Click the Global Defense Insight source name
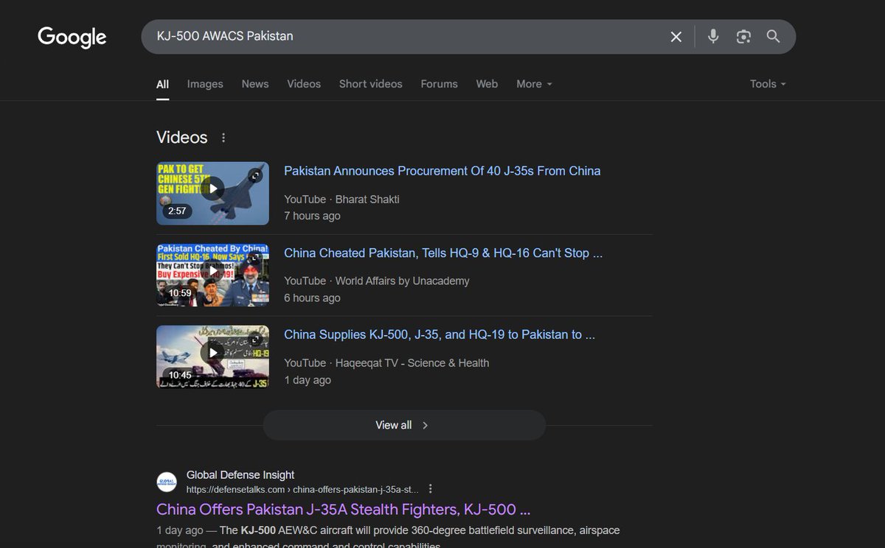The width and height of the screenshot is (885, 548). (x=240, y=475)
